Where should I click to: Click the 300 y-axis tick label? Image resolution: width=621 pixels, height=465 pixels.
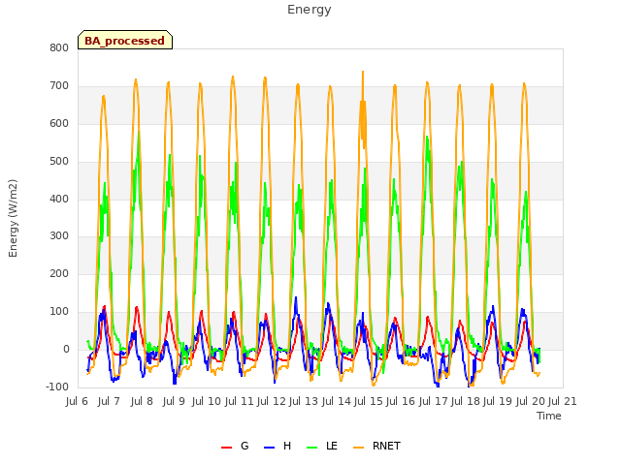[x=59, y=236]
